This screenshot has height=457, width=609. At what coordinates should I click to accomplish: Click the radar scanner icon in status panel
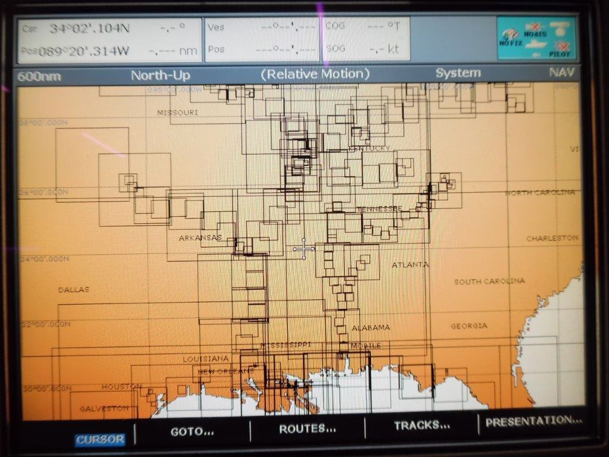point(561,27)
